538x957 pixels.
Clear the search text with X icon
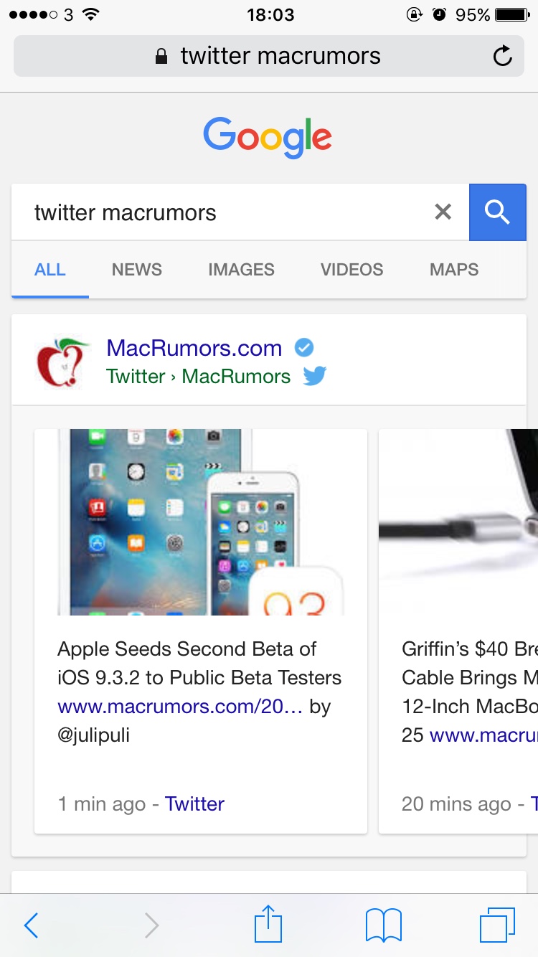[443, 212]
